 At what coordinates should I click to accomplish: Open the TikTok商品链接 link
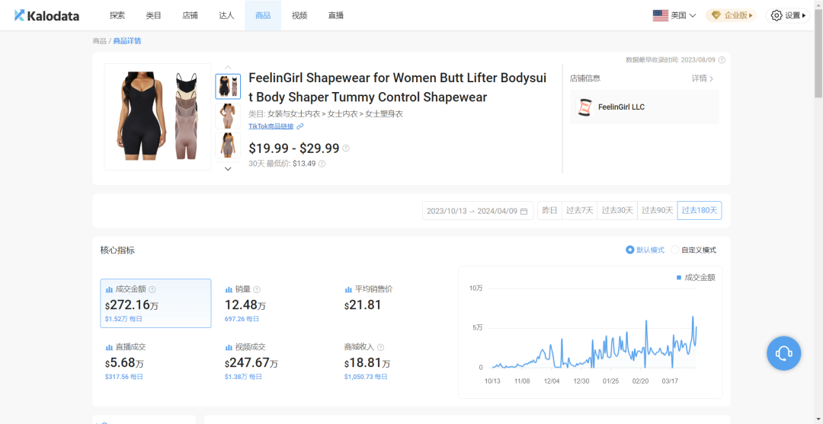[271, 126]
